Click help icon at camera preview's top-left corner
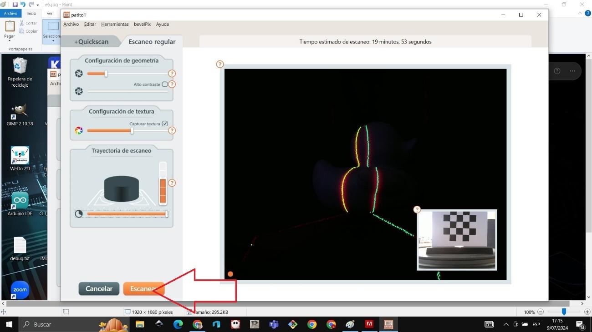The width and height of the screenshot is (592, 332). tap(220, 64)
